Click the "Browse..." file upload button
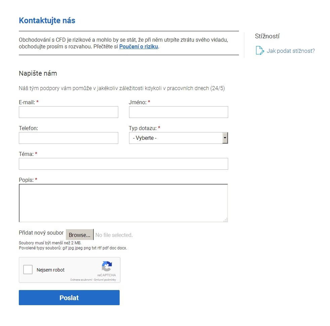This screenshot has height=326, width=330. (79, 235)
